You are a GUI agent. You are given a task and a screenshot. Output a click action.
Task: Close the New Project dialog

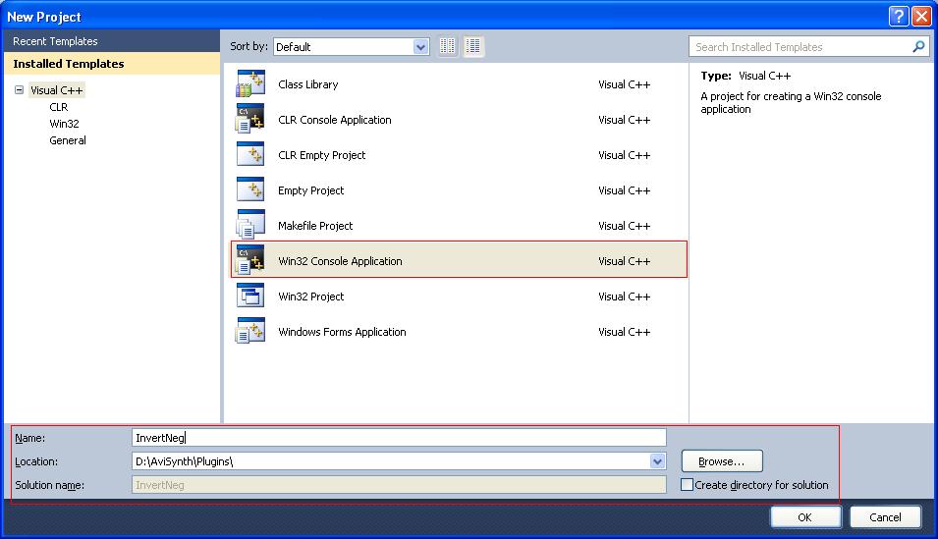point(921,16)
